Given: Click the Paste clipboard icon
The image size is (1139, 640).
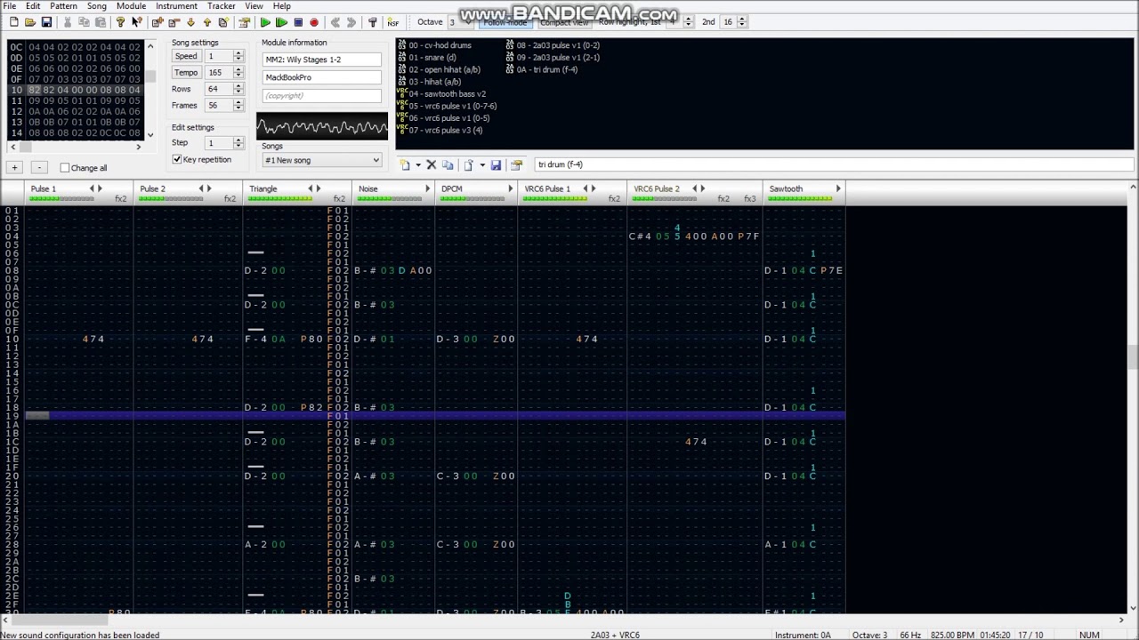Looking at the screenshot, I should (101, 22).
